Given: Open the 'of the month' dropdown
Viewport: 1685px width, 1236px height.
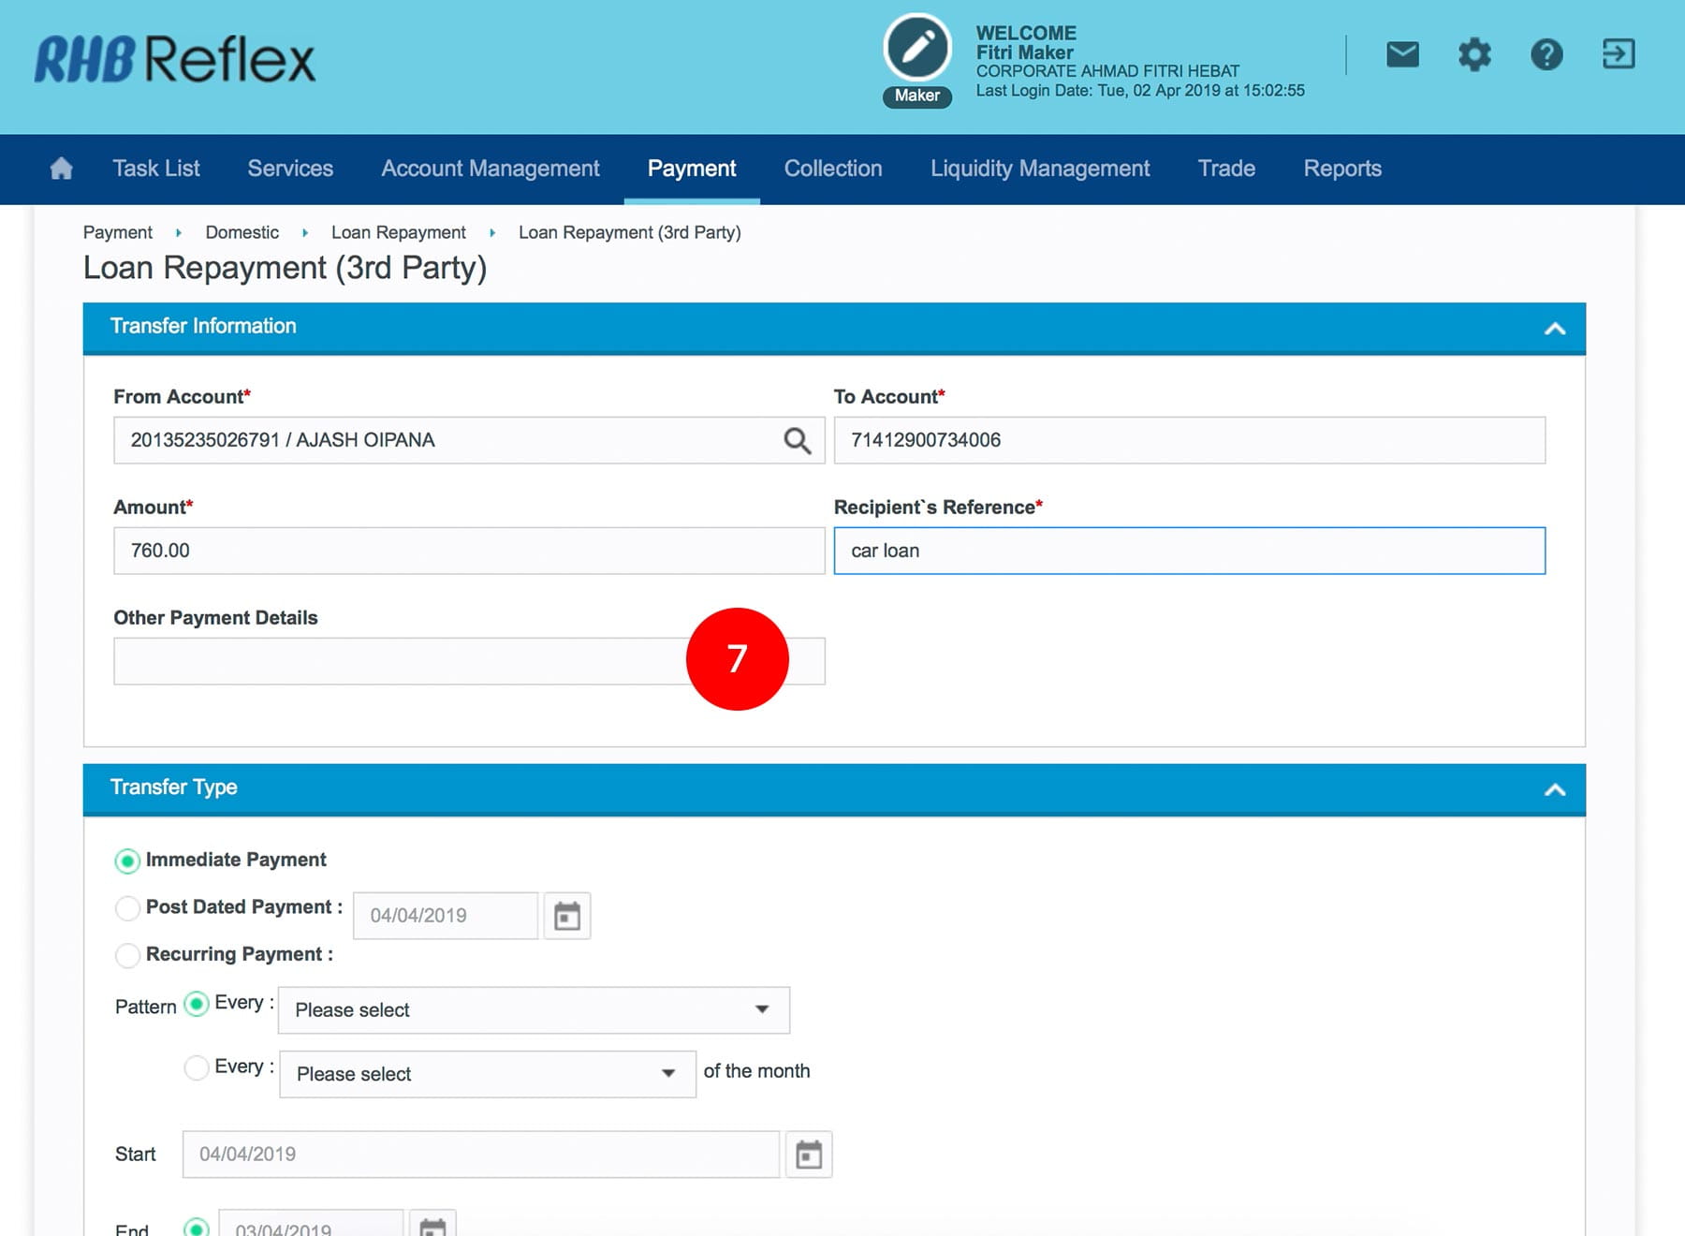Looking at the screenshot, I should click(x=487, y=1074).
